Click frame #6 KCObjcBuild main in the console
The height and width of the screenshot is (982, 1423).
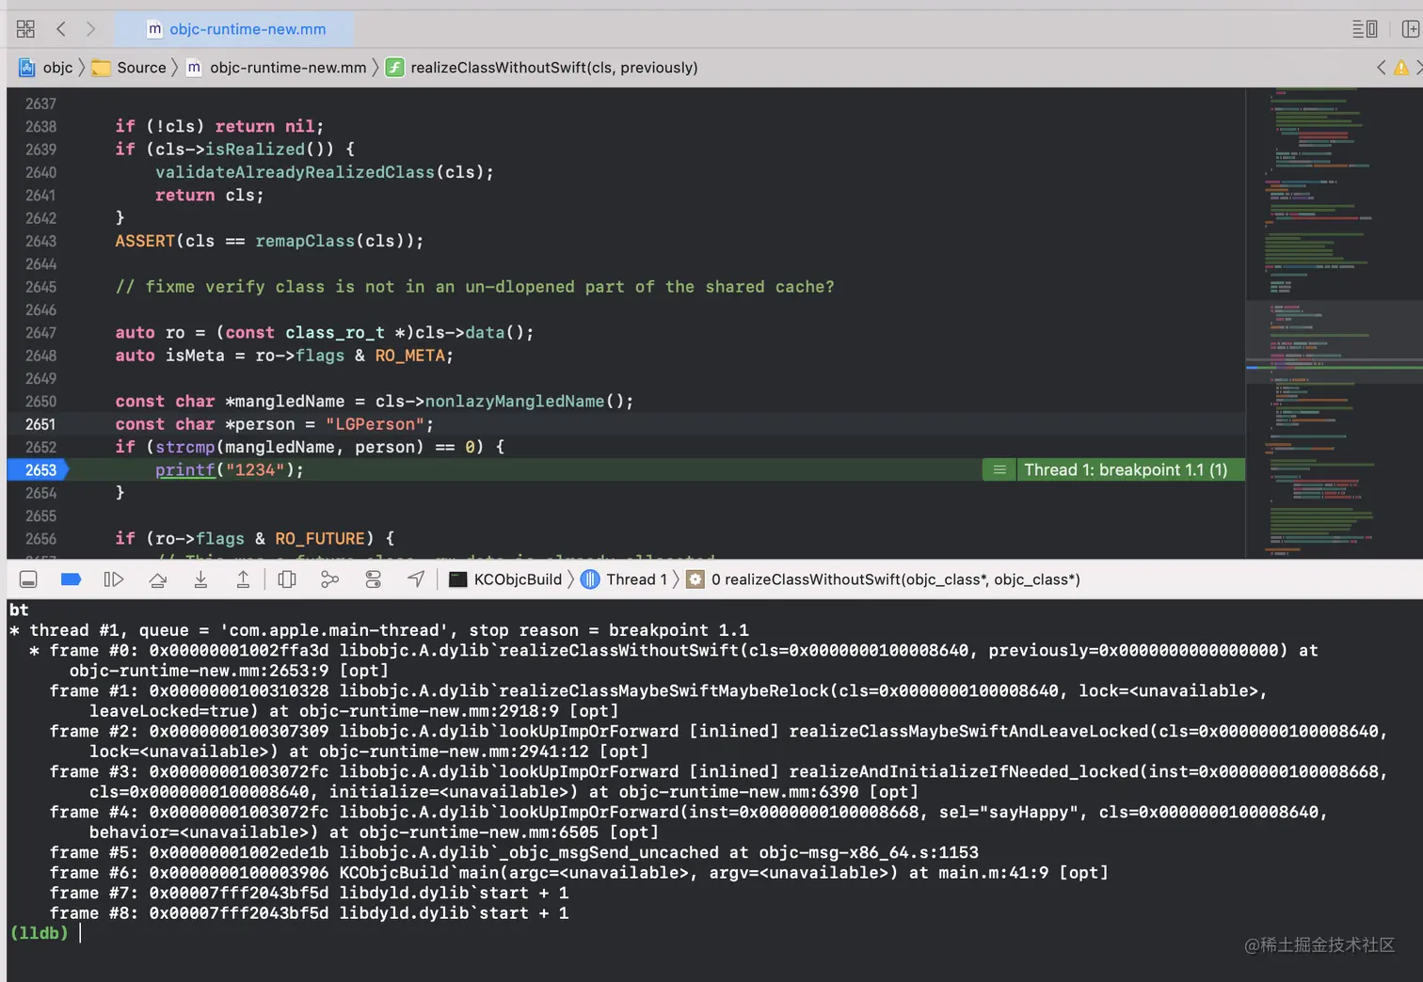(579, 873)
